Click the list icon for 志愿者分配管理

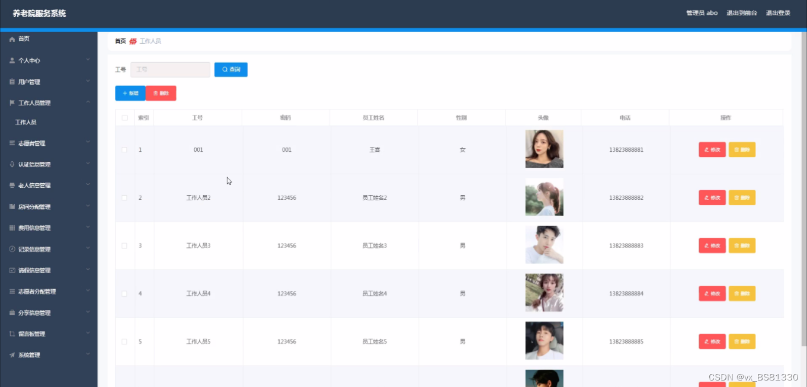pyautogui.click(x=12, y=292)
